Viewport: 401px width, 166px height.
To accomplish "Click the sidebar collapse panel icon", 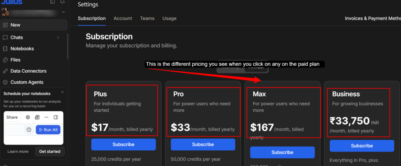I will tap(52, 2).
